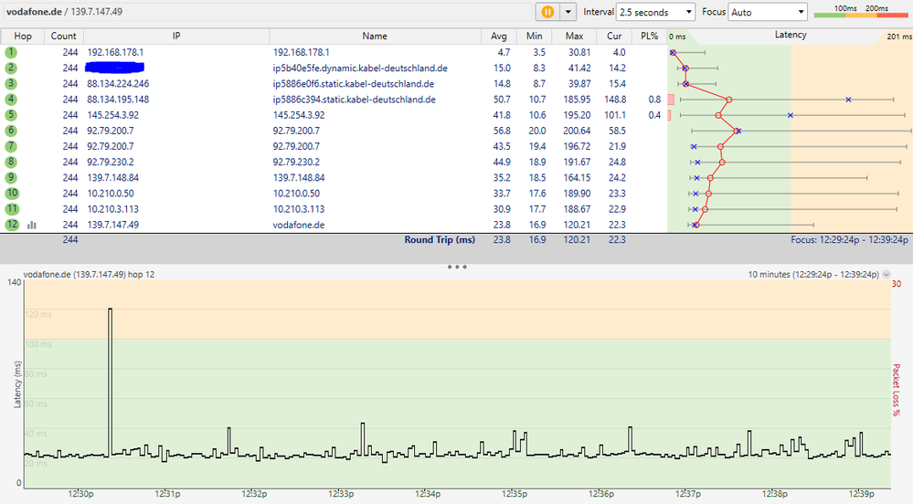This screenshot has height=504, width=913.
Task: Select hop 5 green circle icon
Action: pyautogui.click(x=11, y=115)
